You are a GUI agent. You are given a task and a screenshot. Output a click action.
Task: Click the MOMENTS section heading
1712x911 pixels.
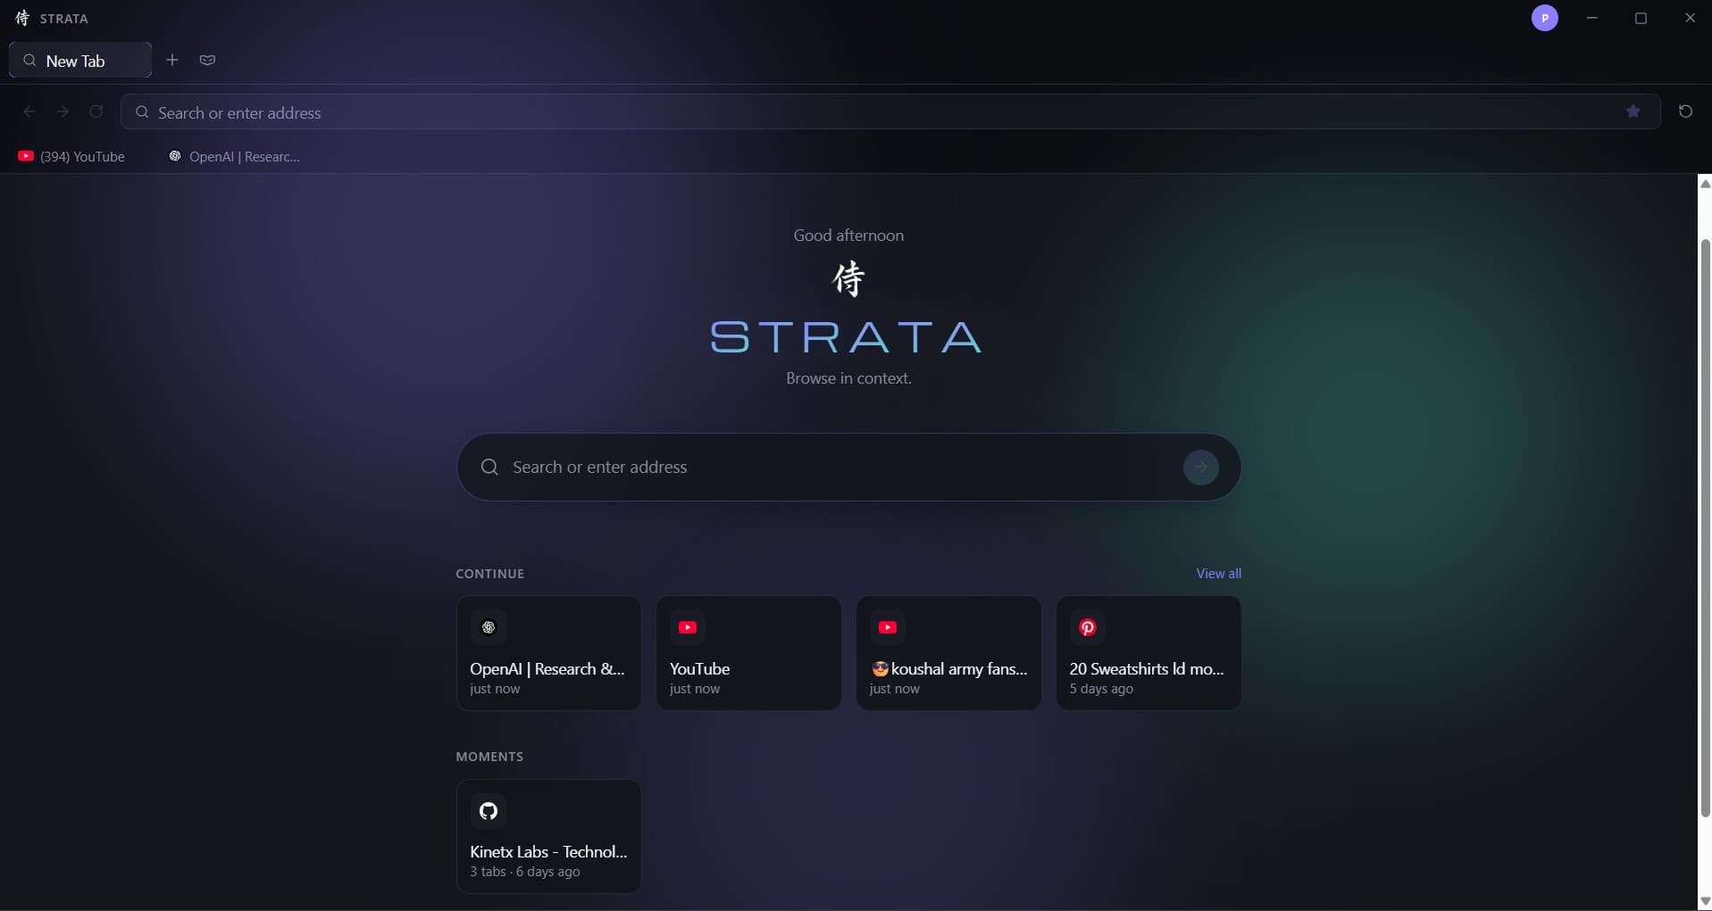point(489,757)
